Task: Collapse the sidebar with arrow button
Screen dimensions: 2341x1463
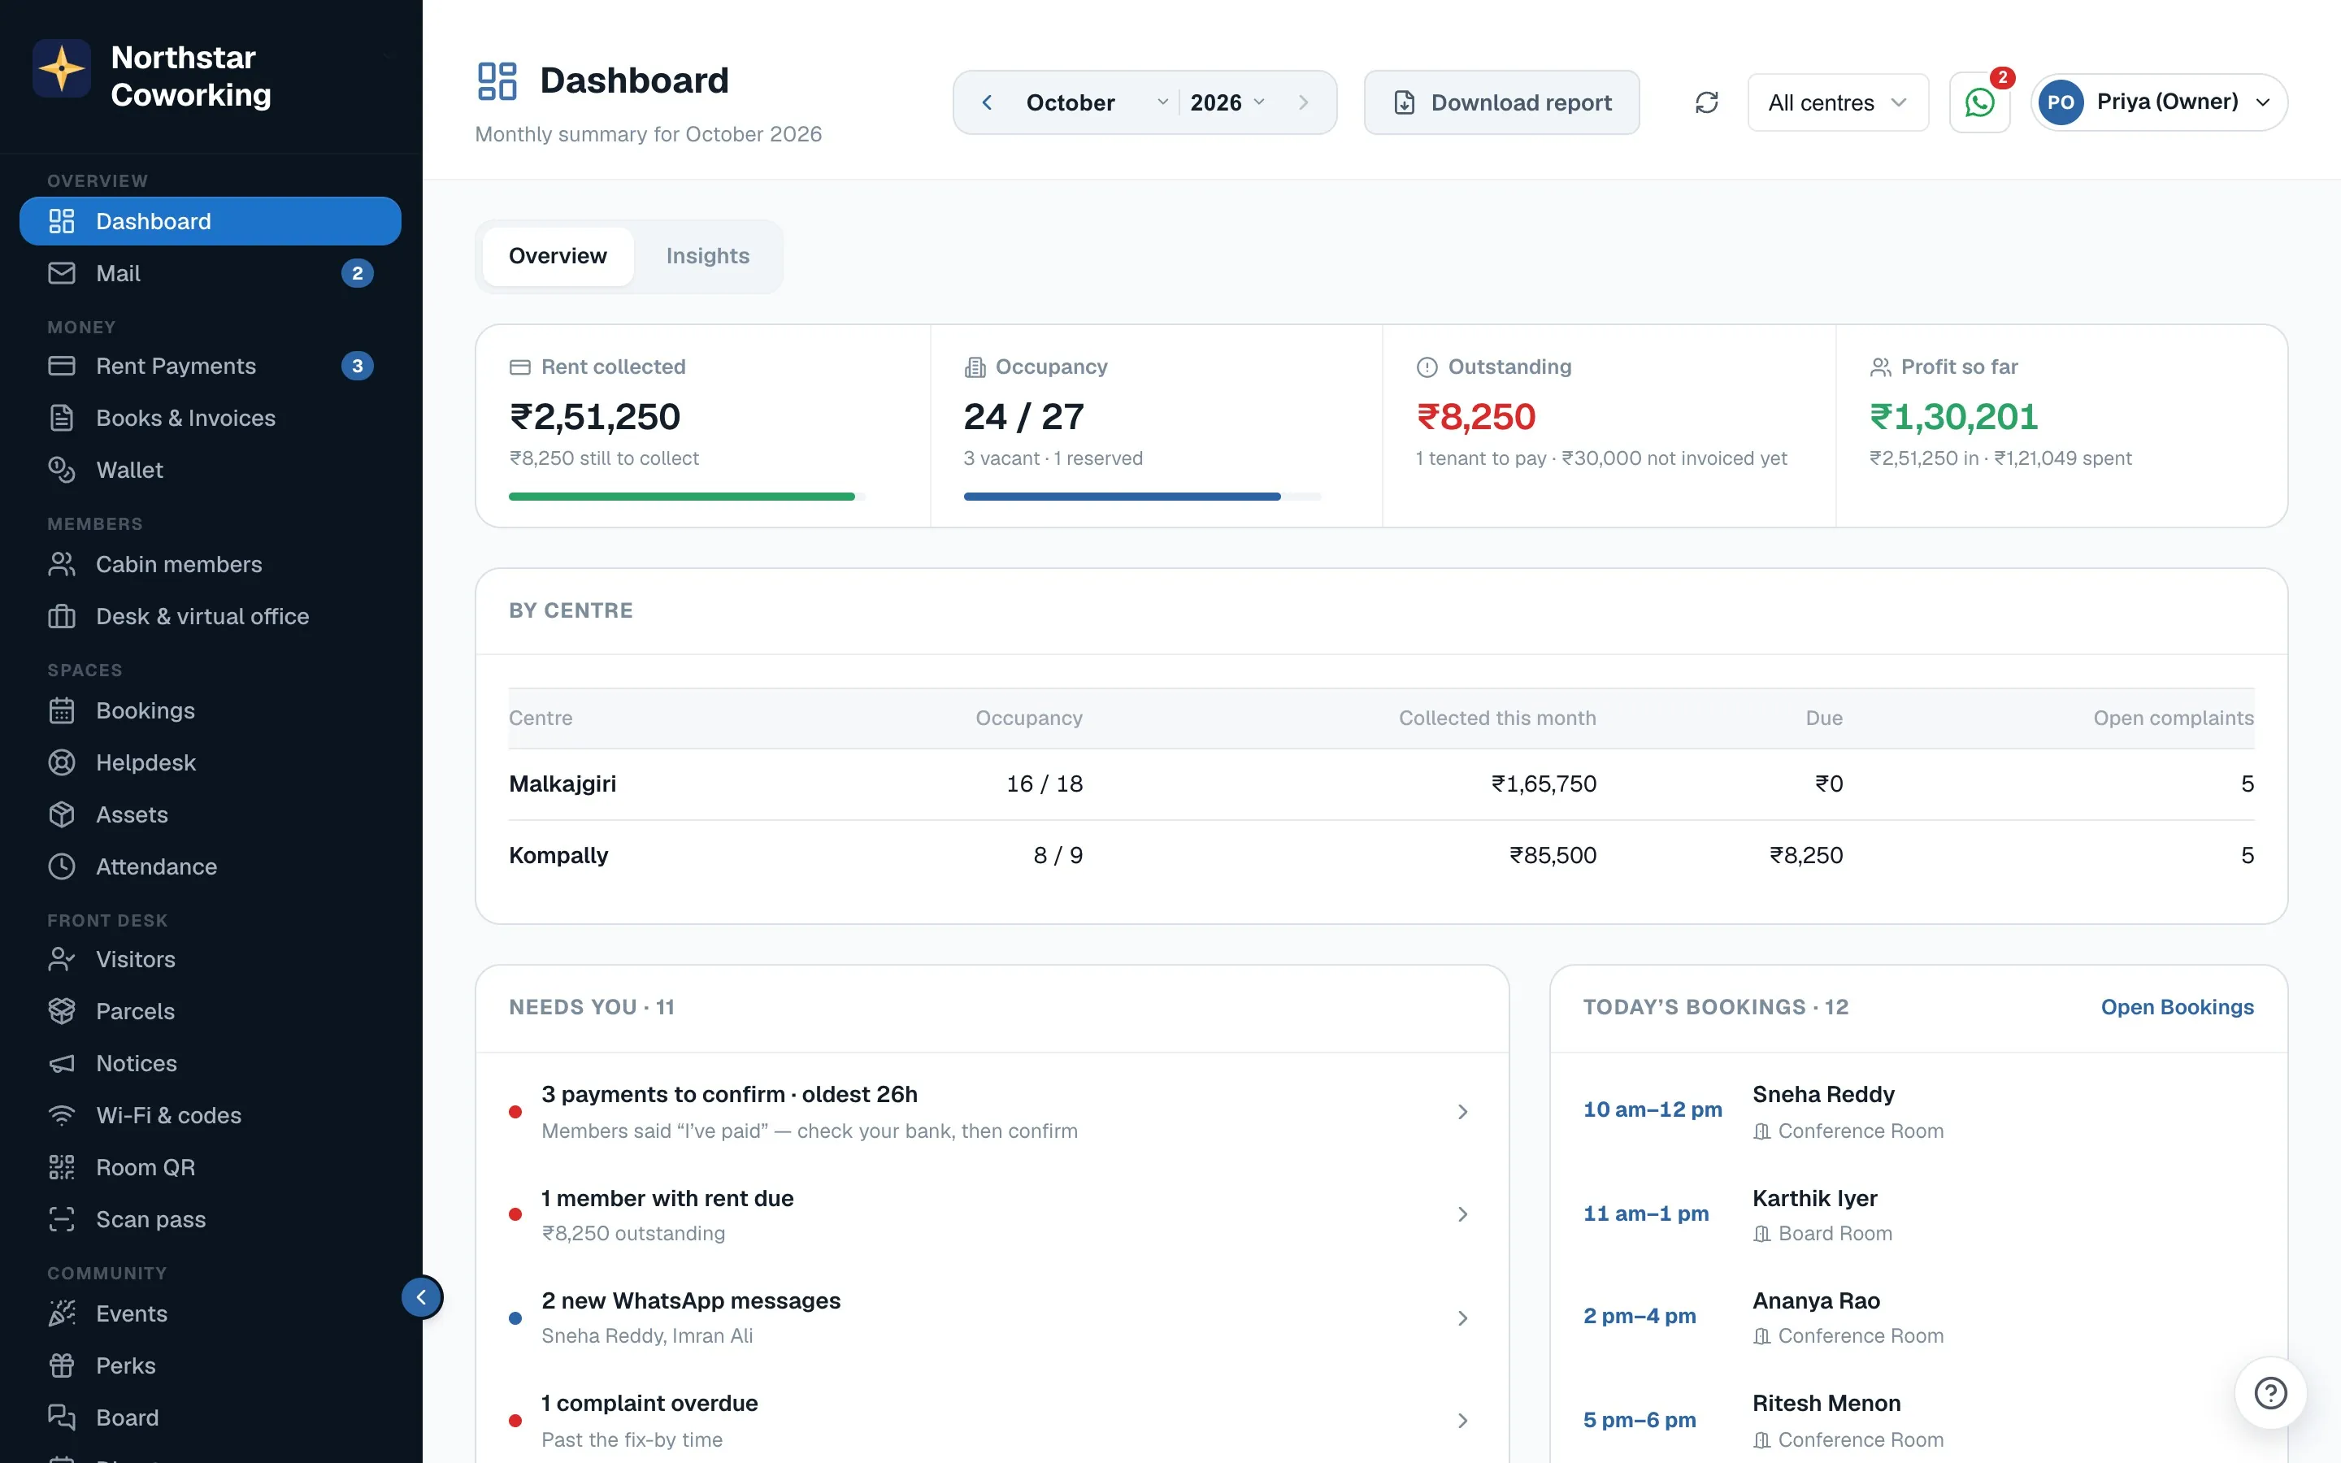Action: (422, 1297)
